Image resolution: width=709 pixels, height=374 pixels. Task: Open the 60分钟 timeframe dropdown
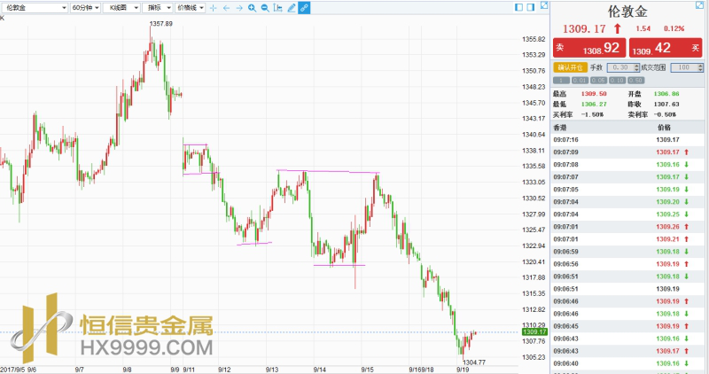pos(85,8)
